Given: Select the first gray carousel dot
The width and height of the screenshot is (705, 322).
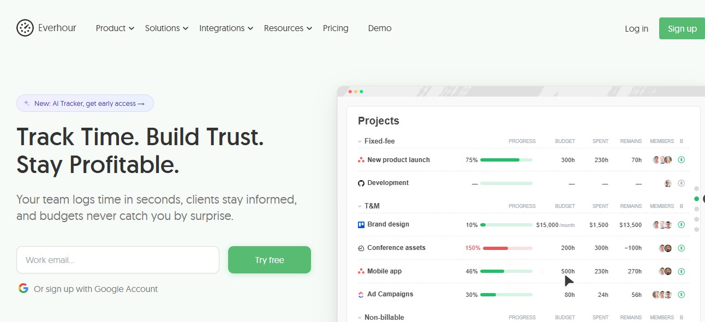Looking at the screenshot, I should click(696, 188).
